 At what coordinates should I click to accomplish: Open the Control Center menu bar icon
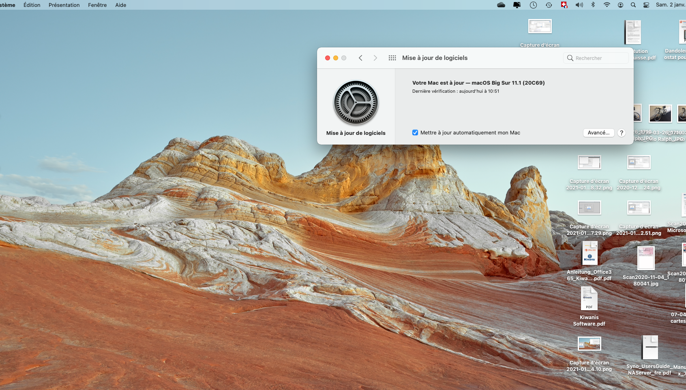[x=646, y=5]
